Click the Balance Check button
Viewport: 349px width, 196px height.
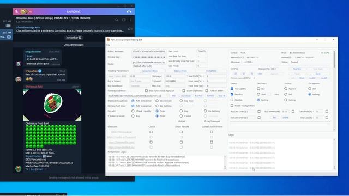(180, 71)
